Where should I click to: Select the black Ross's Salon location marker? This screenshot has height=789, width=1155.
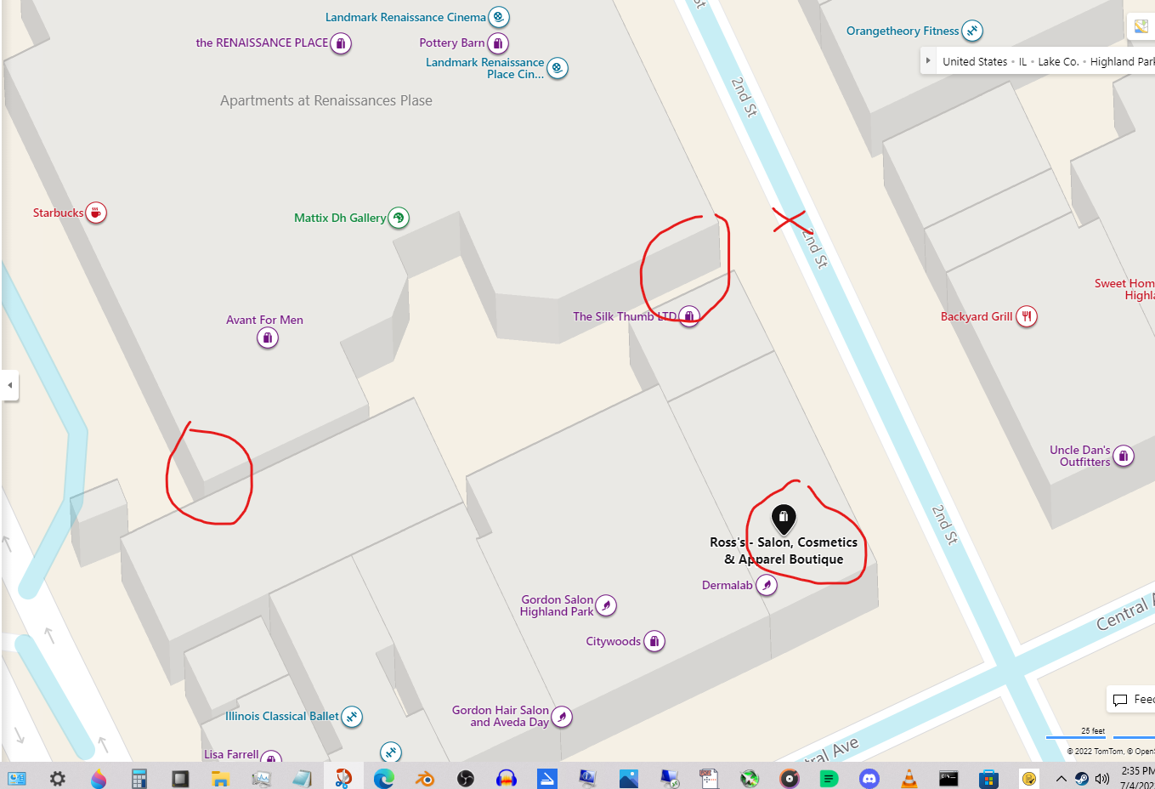coord(784,519)
